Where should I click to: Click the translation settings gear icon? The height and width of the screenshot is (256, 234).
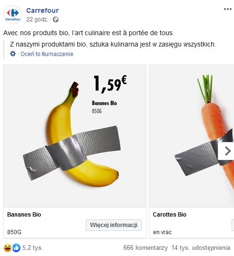[x=13, y=54]
